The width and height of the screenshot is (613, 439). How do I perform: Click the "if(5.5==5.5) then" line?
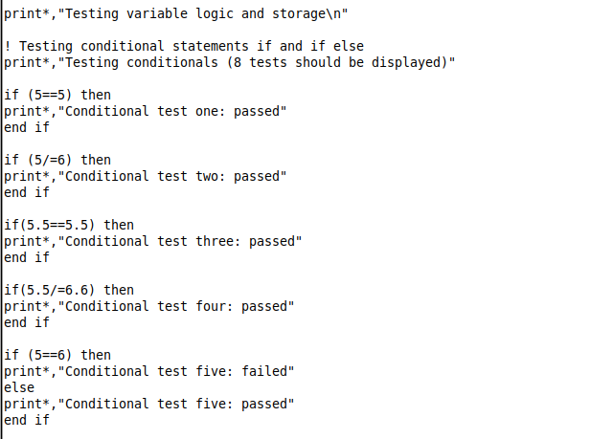[69, 225]
